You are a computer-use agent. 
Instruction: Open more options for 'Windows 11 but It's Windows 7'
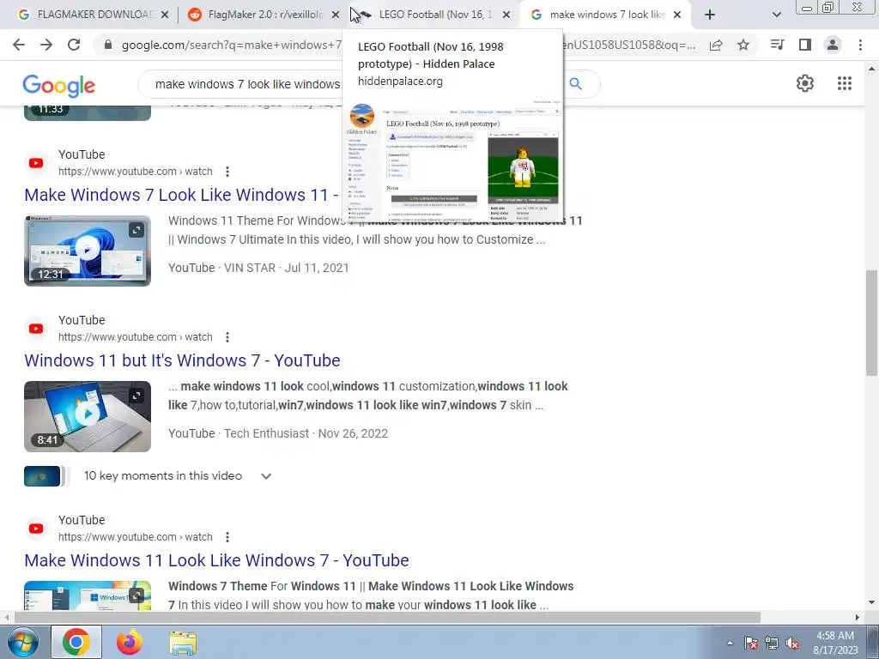coord(227,337)
